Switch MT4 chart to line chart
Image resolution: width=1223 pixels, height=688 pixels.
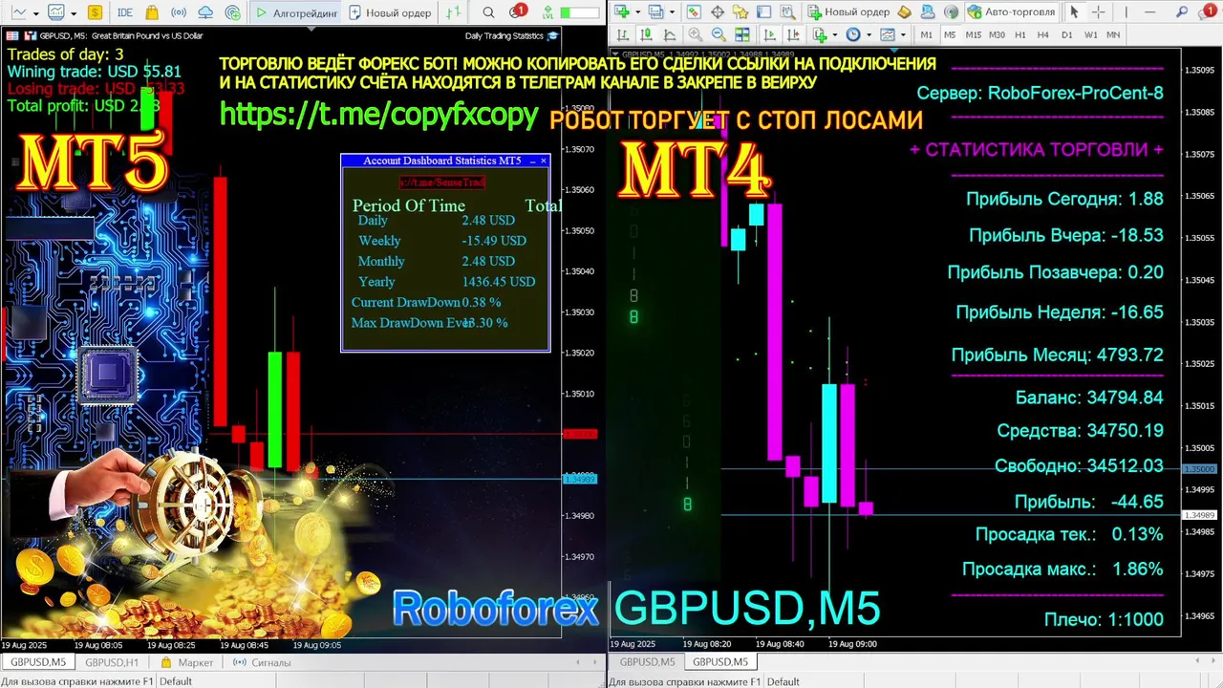(669, 34)
